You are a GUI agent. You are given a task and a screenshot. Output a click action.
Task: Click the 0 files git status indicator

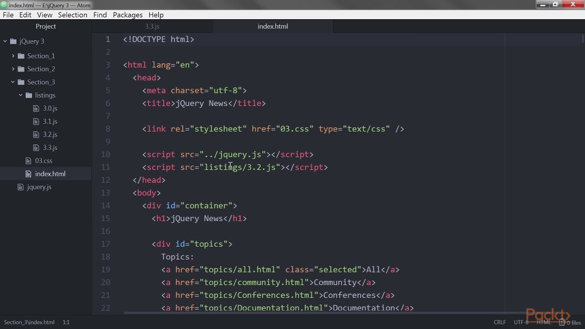click(x=571, y=323)
